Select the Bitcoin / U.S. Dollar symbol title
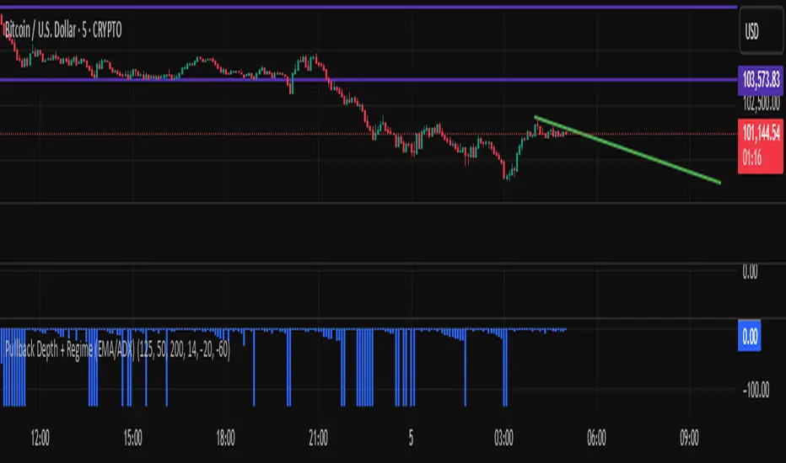 click(63, 30)
